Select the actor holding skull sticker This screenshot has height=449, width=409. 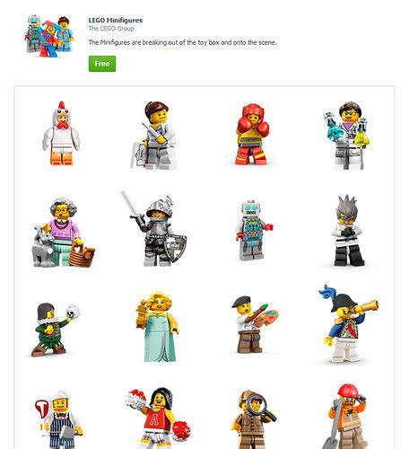pyautogui.click(x=56, y=330)
